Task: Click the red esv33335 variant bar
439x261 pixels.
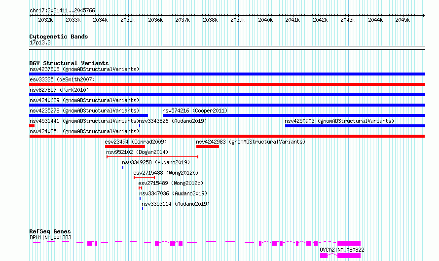Action: 227,84
